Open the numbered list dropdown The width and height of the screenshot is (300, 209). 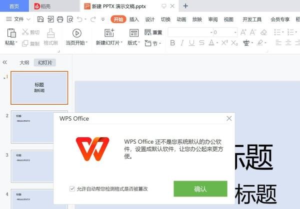[x=296, y=32]
